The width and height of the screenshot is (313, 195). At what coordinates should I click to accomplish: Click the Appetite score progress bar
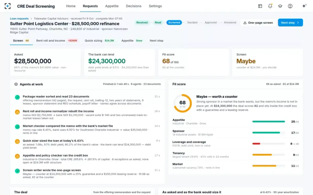(269, 121)
